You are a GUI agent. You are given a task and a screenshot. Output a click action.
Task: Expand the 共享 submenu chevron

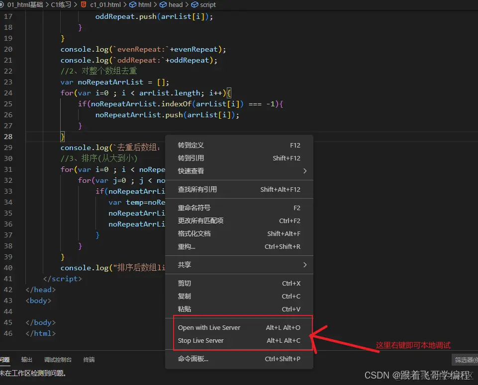pyautogui.click(x=305, y=265)
